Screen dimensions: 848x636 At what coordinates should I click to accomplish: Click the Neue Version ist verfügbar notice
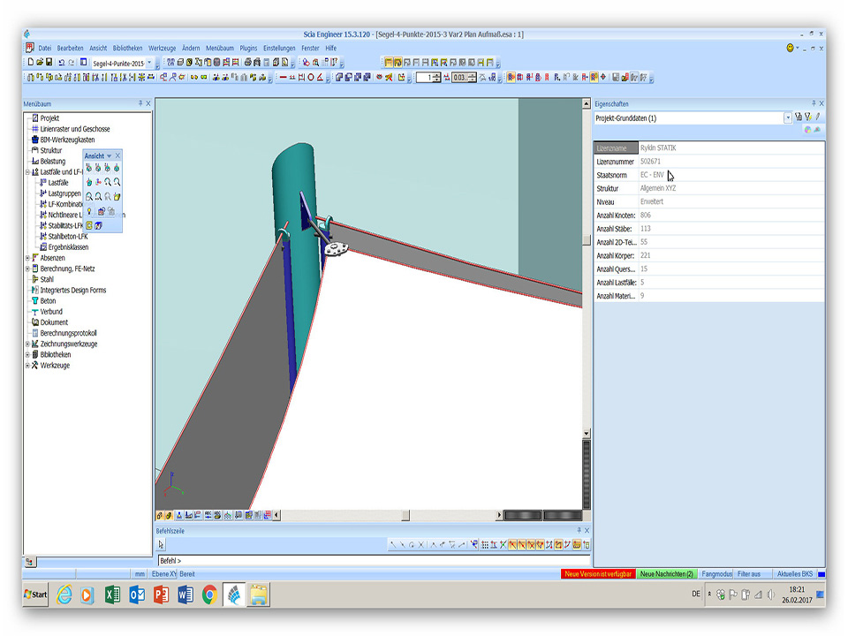point(598,574)
